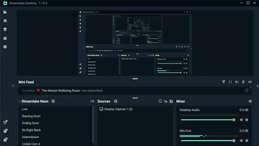Toggle mute event sounds in Mini Feed
This screenshot has height=146, width=259.
[x=243, y=82]
